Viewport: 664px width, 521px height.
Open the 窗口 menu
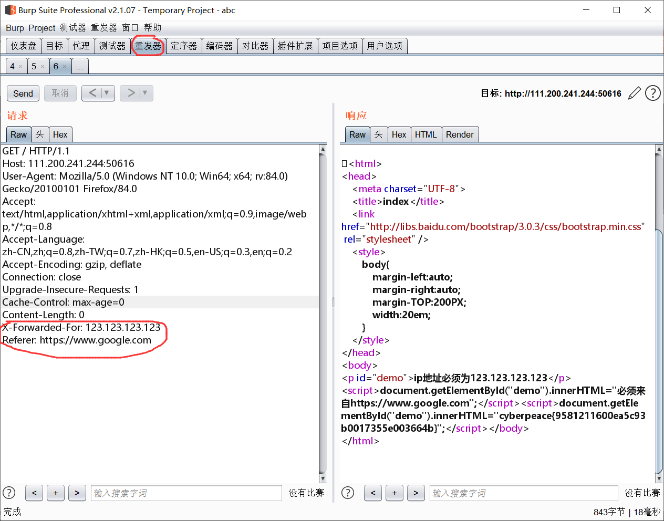click(130, 28)
